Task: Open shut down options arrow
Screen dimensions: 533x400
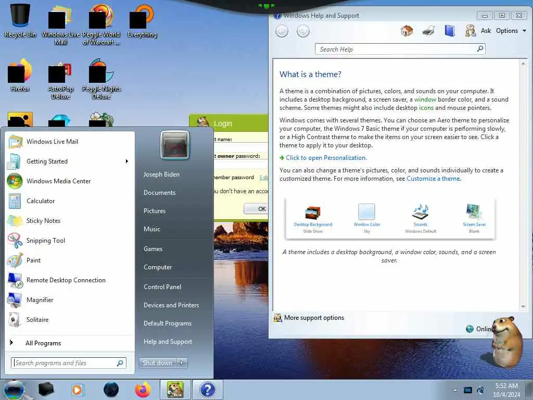Action: pyautogui.click(x=182, y=363)
